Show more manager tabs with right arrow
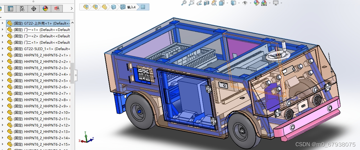 71,9
